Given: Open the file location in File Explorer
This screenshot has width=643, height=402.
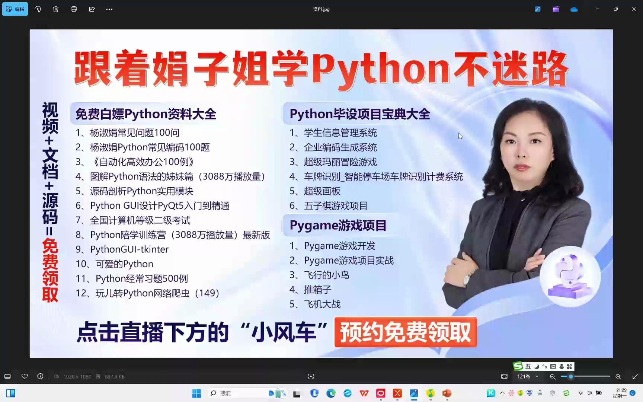Looking at the screenshot, I should tap(556, 9).
